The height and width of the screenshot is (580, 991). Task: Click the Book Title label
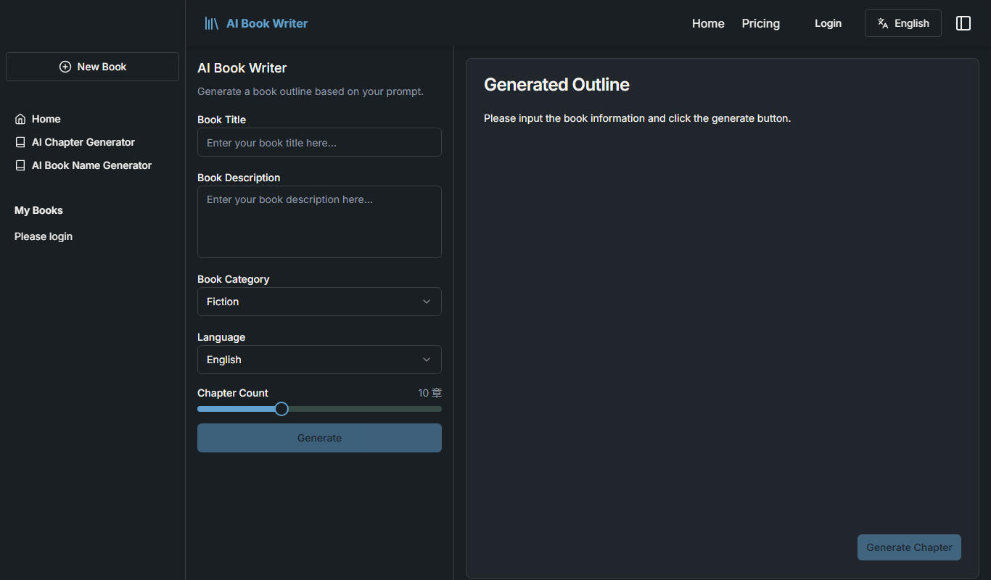221,120
